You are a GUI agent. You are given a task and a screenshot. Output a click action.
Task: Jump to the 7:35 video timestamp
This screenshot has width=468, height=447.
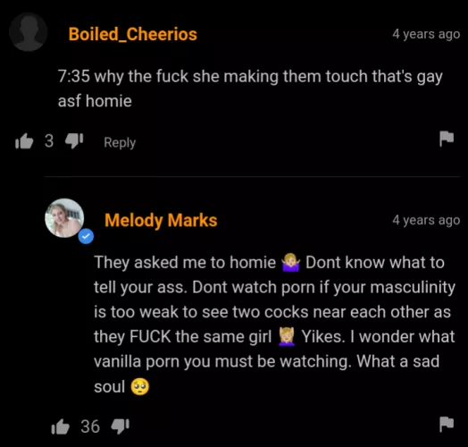coord(74,76)
